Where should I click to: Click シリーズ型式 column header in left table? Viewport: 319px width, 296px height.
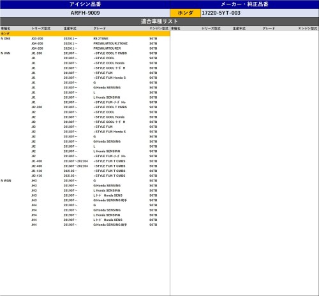coord(41,29)
